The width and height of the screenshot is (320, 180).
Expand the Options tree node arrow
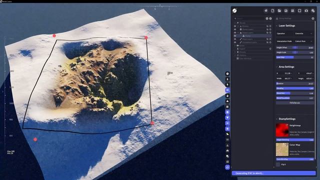pyautogui.click(x=235, y=55)
